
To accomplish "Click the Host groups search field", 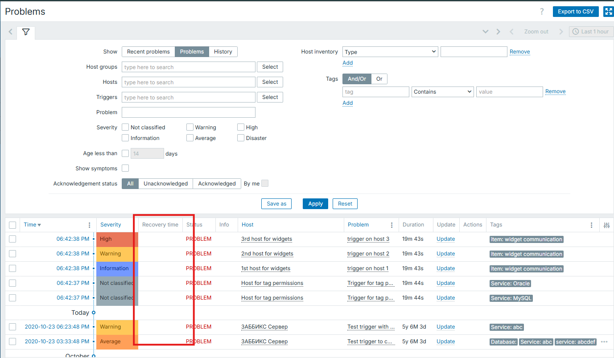I will [189, 67].
